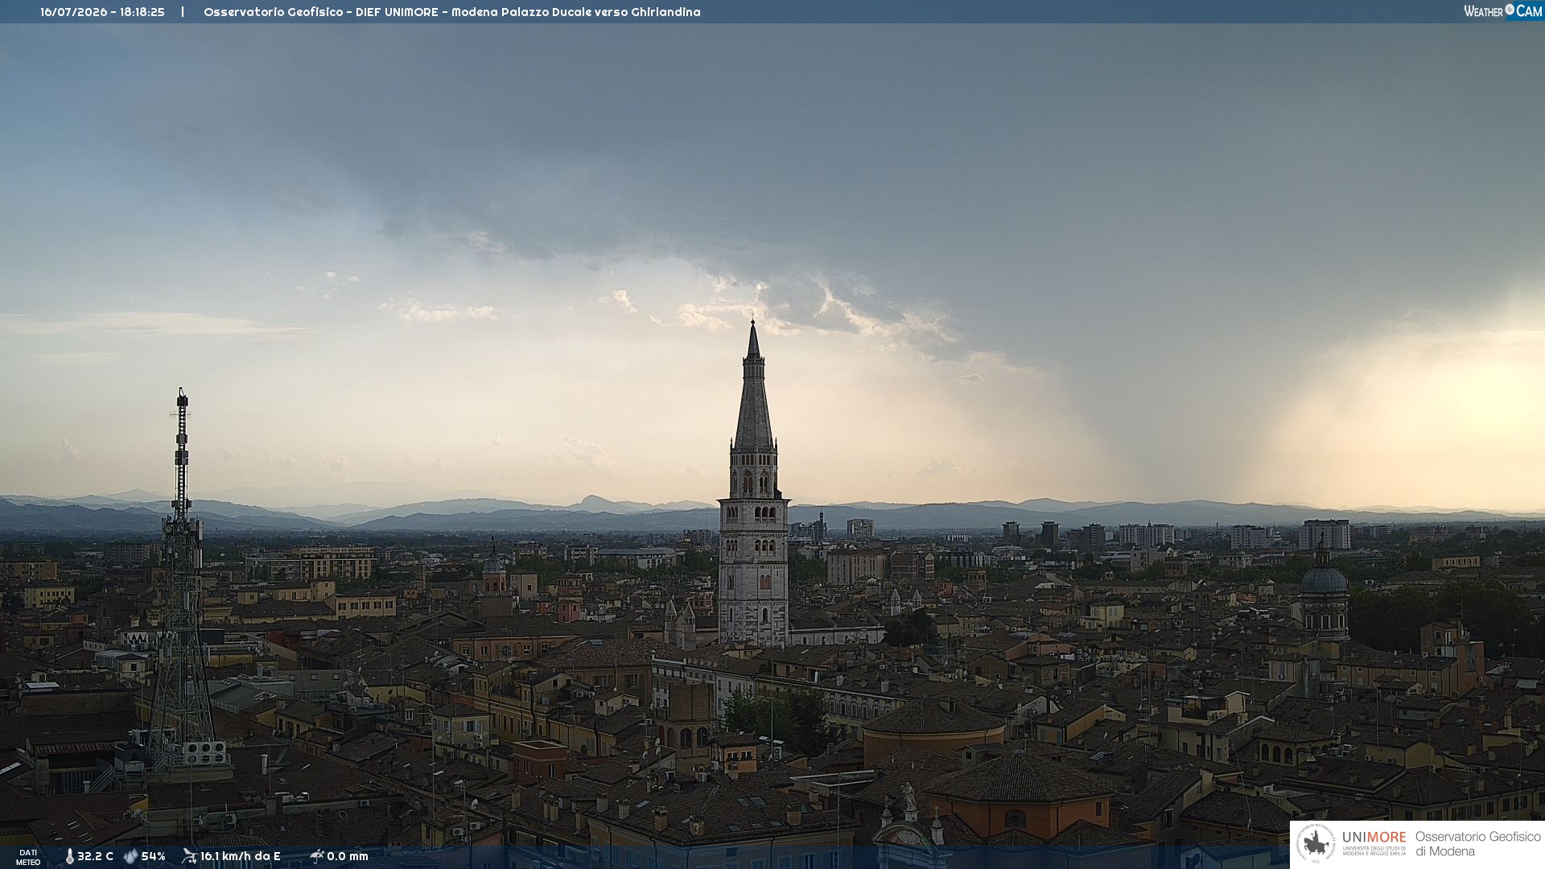Click the humidity water drops icon

[x=130, y=857]
